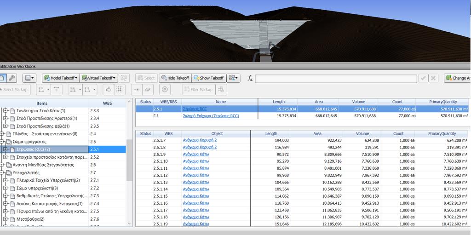Select the quick line markup tool
471x235 pixels.
click(57, 90)
